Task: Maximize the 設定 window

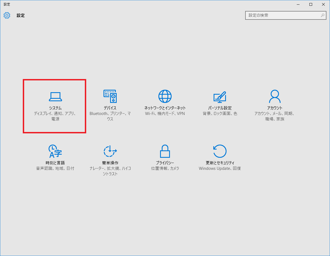Action: (311, 4)
